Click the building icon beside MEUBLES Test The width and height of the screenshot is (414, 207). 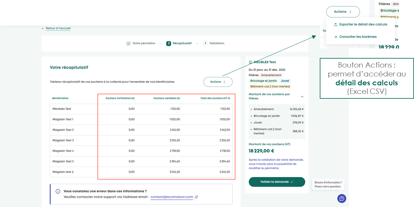(250, 62)
